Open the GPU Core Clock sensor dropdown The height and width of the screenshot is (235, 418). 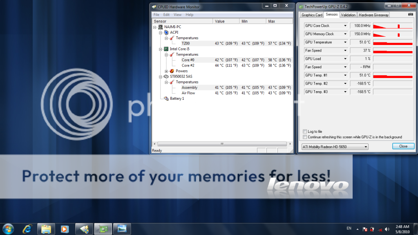point(345,26)
